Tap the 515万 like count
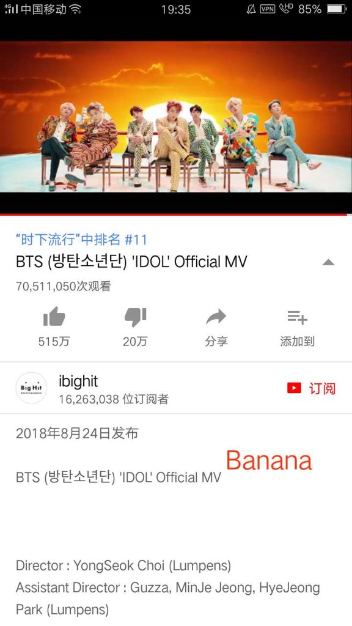Viewport: 352px width, 626px height. (x=54, y=341)
